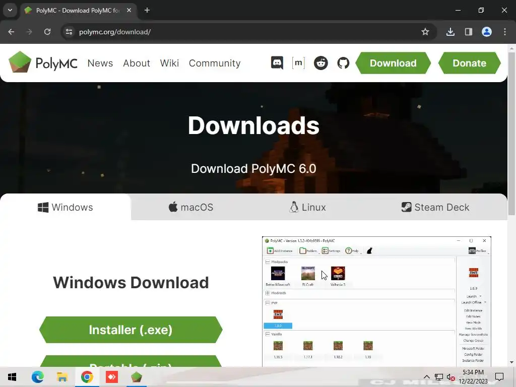Image resolution: width=516 pixels, height=387 pixels.
Task: Open About page in navigation
Action: [136, 63]
